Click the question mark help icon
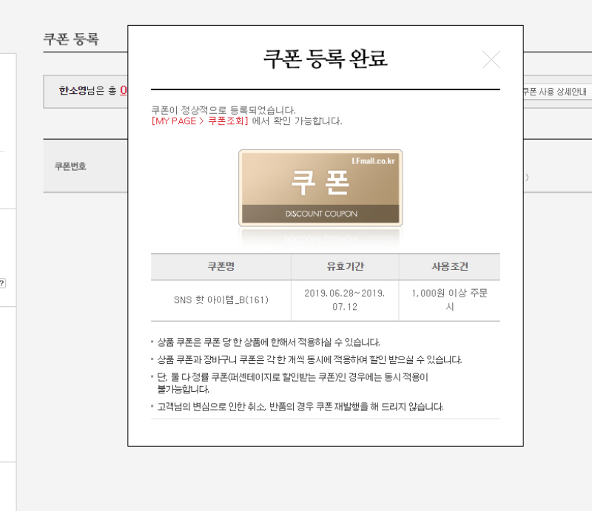592x511 pixels. (2, 282)
